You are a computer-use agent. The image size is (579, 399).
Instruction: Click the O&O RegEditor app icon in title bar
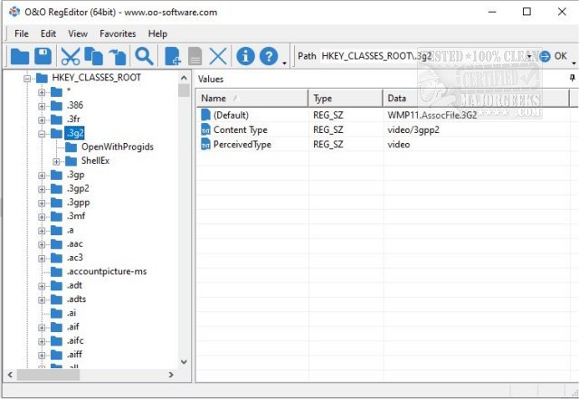[14, 12]
